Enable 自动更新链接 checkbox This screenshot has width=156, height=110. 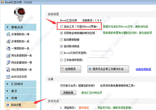[61, 40]
